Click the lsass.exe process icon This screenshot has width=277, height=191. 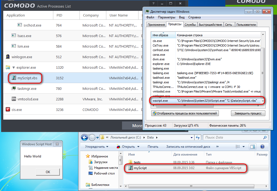point(14,35)
